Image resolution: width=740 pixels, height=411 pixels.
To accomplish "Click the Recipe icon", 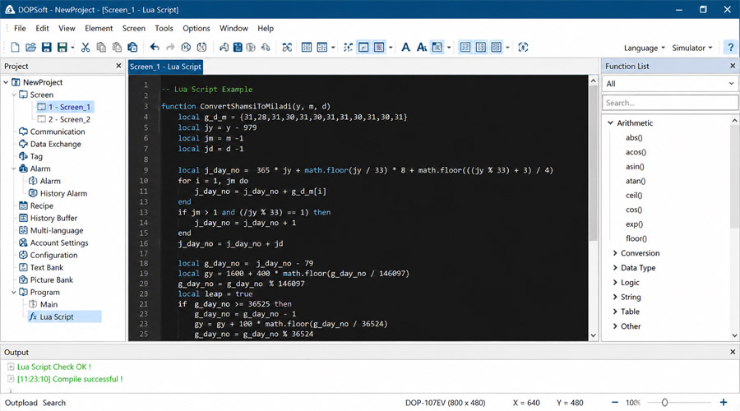I will (x=23, y=205).
